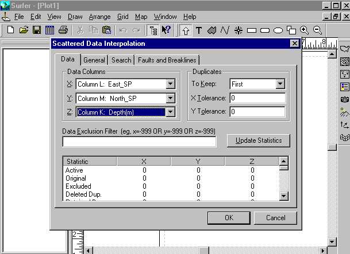Screen dimensions: 350x254
Task: Confirm the dialog with OK
Action: click(229, 217)
